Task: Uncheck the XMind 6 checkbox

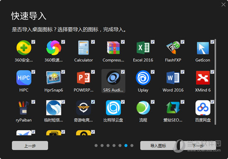Action: click(x=212, y=72)
